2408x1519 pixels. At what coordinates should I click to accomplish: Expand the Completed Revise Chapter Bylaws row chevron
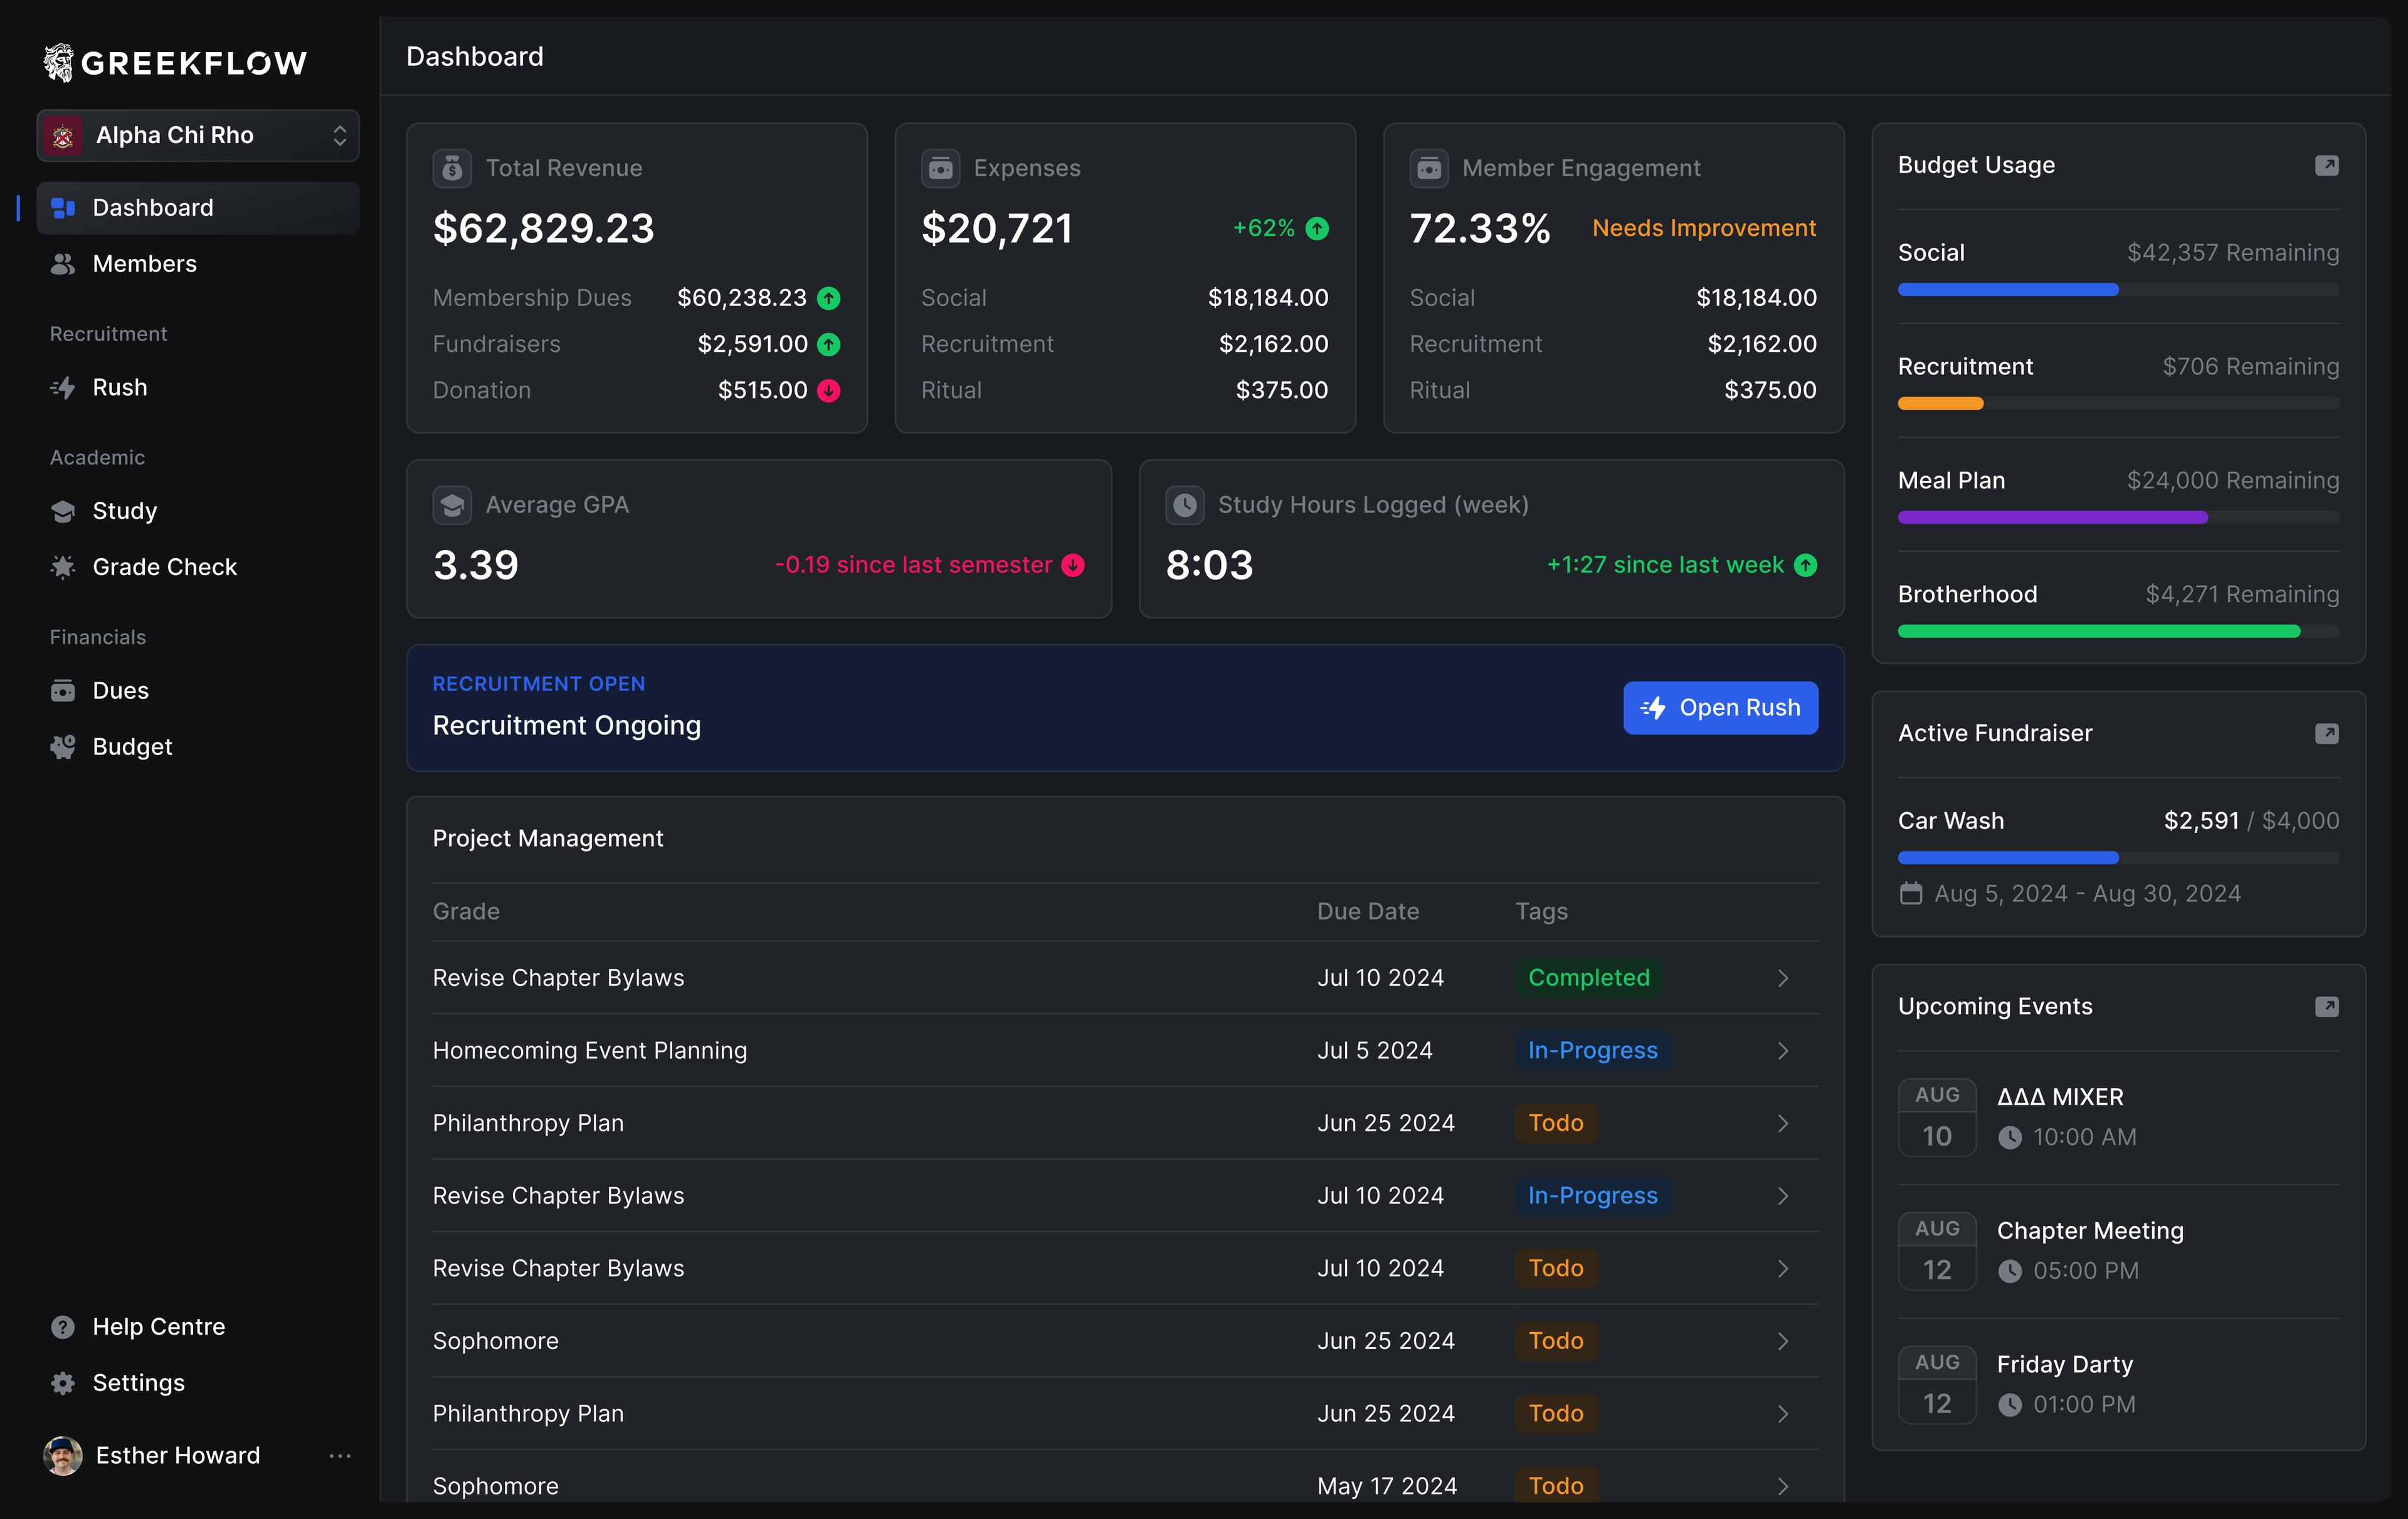1782,978
